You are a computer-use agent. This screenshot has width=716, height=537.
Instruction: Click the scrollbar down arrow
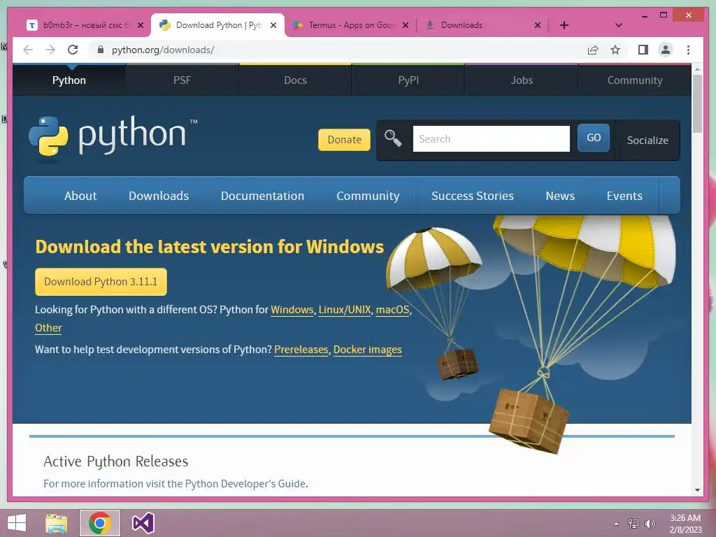point(697,490)
